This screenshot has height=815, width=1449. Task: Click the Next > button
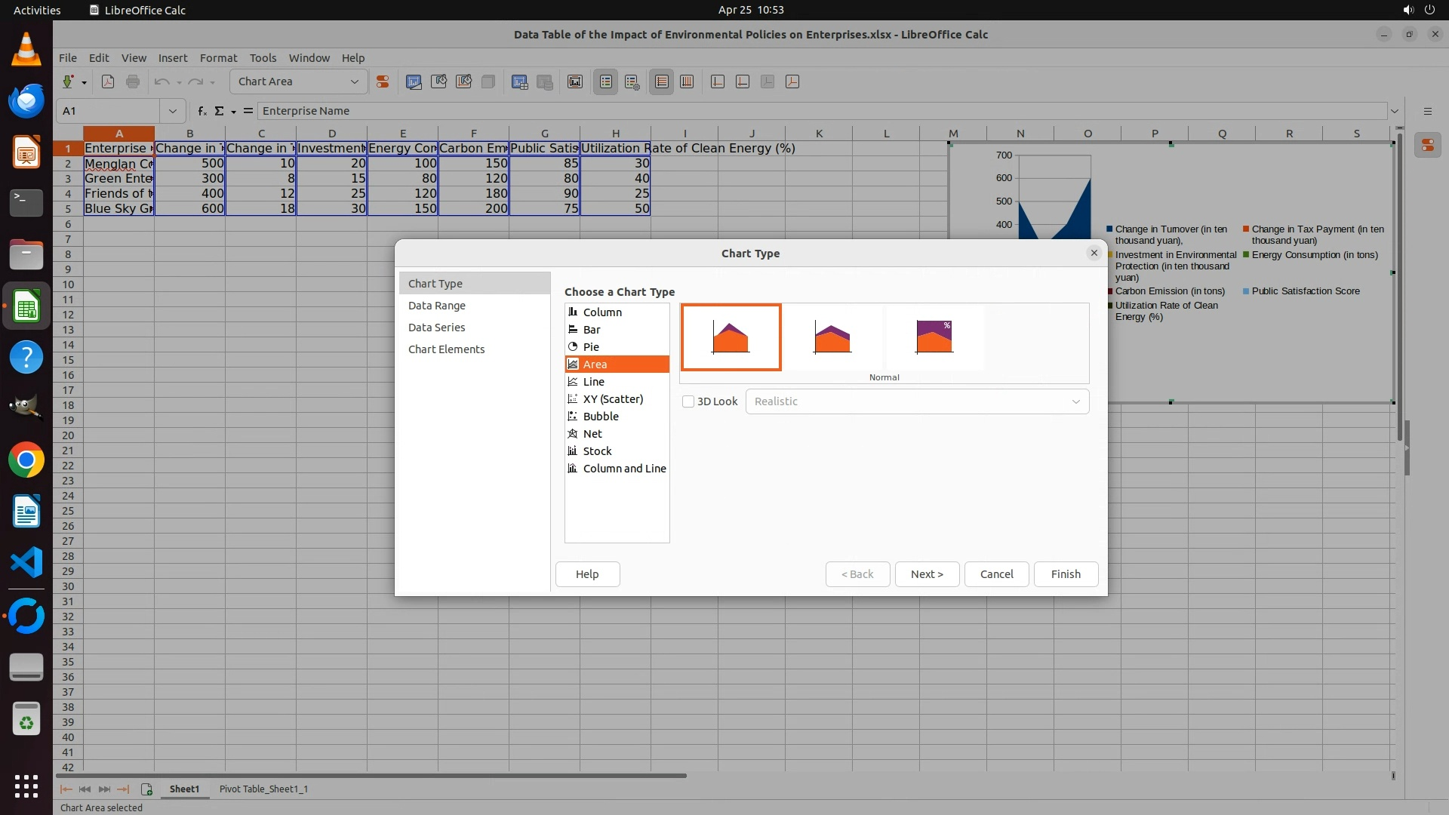tap(927, 574)
